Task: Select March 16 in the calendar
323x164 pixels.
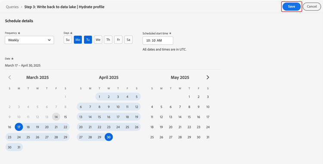Action: (x=9, y=127)
